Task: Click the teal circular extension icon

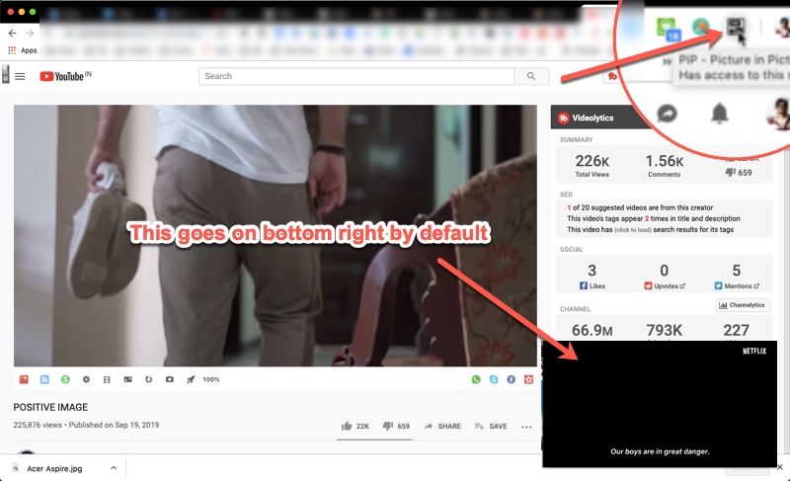Action: point(701,27)
